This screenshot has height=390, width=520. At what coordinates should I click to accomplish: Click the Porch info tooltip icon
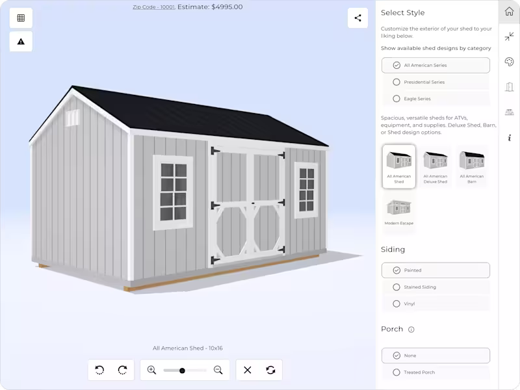(x=412, y=330)
